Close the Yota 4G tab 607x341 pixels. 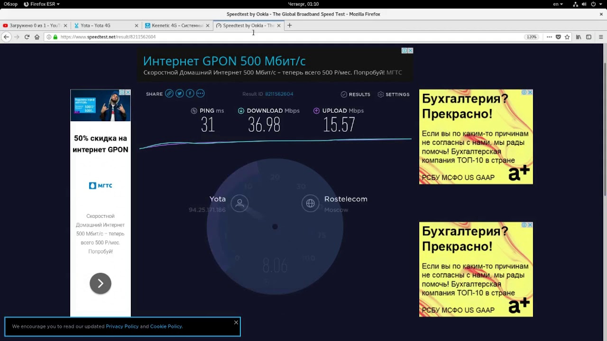pos(137,26)
